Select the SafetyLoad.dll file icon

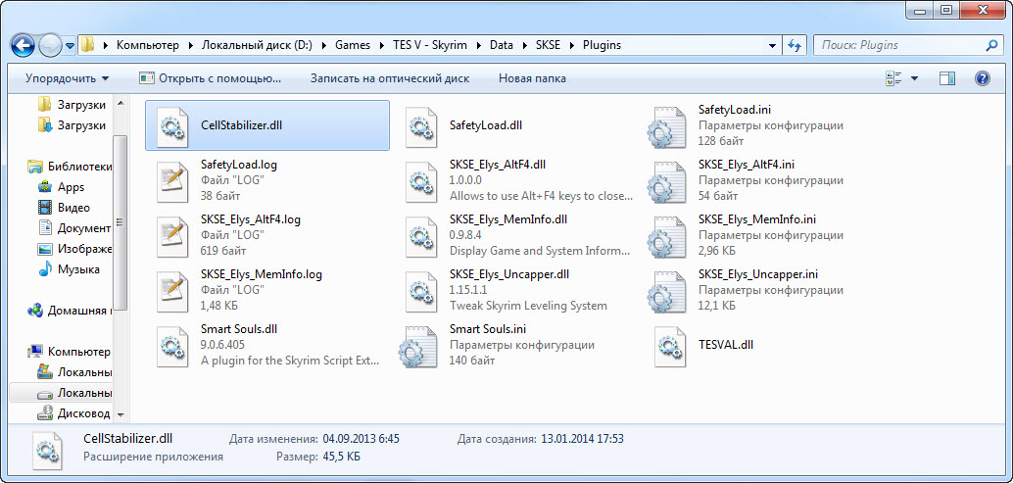coord(421,126)
